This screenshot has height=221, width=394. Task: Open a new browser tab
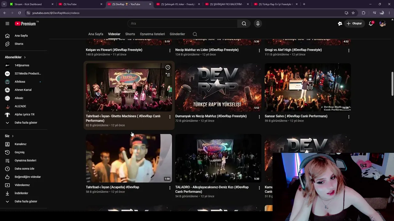point(304,4)
